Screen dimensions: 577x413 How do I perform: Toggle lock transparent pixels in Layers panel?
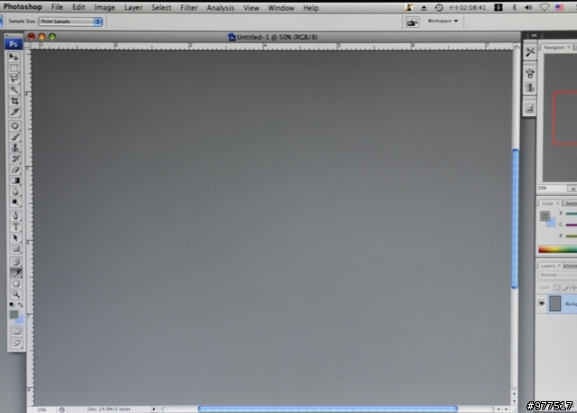[x=557, y=288]
